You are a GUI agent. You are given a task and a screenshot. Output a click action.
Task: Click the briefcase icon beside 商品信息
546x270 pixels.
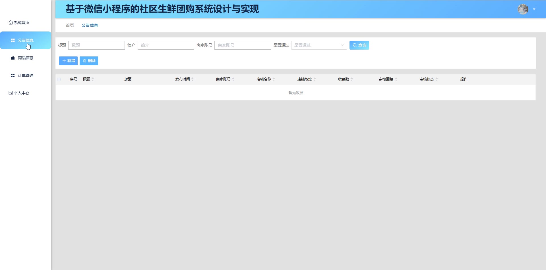(13, 58)
